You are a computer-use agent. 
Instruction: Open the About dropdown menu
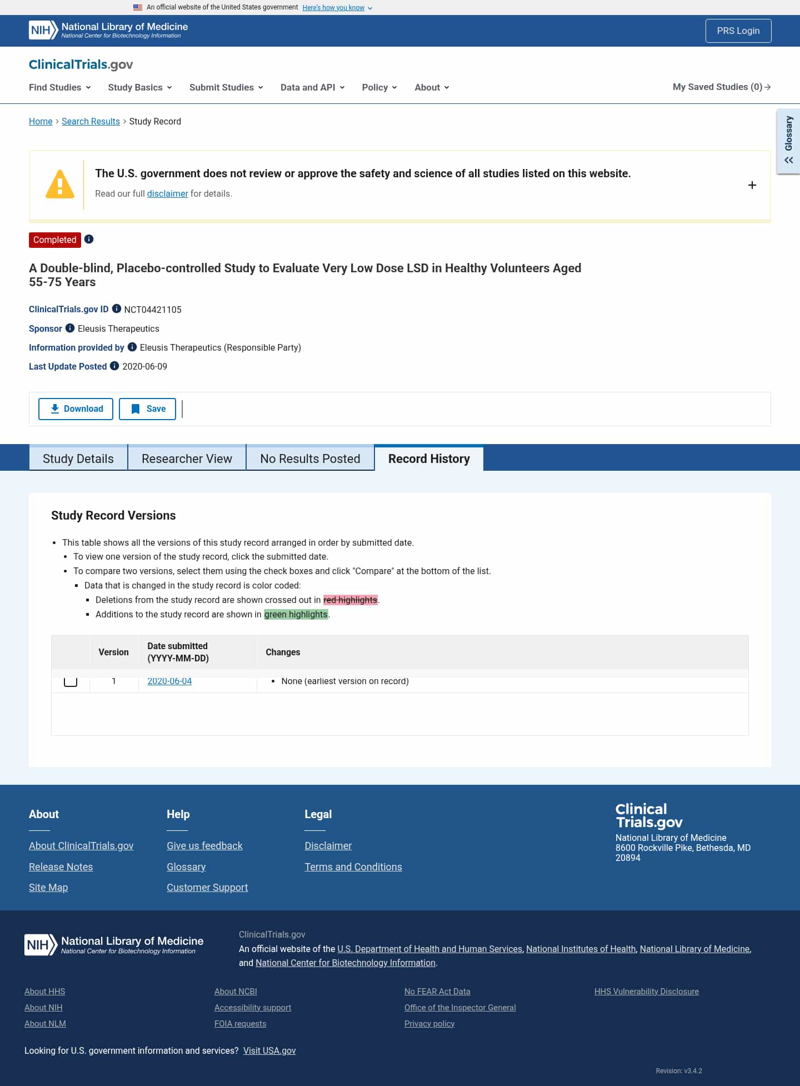click(432, 87)
